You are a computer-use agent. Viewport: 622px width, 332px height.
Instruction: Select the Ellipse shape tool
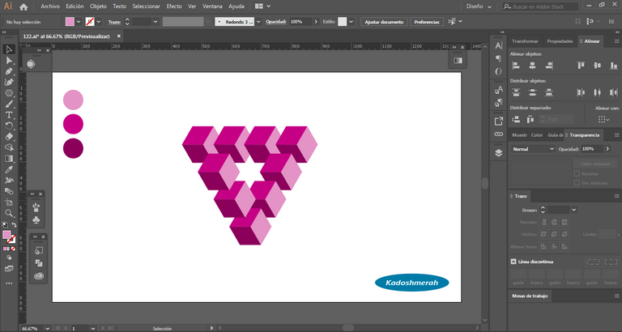coord(9,93)
